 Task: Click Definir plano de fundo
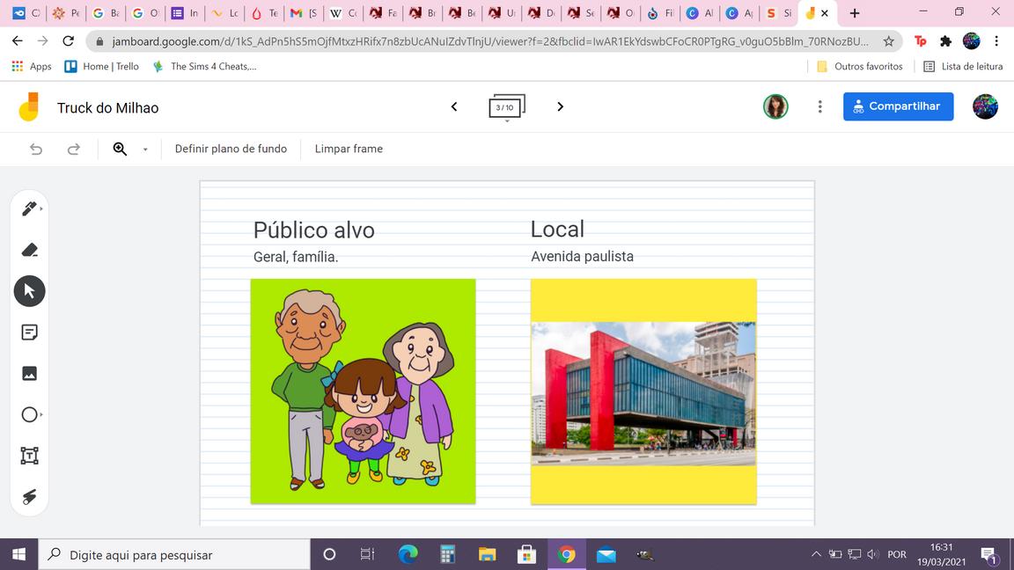231,149
